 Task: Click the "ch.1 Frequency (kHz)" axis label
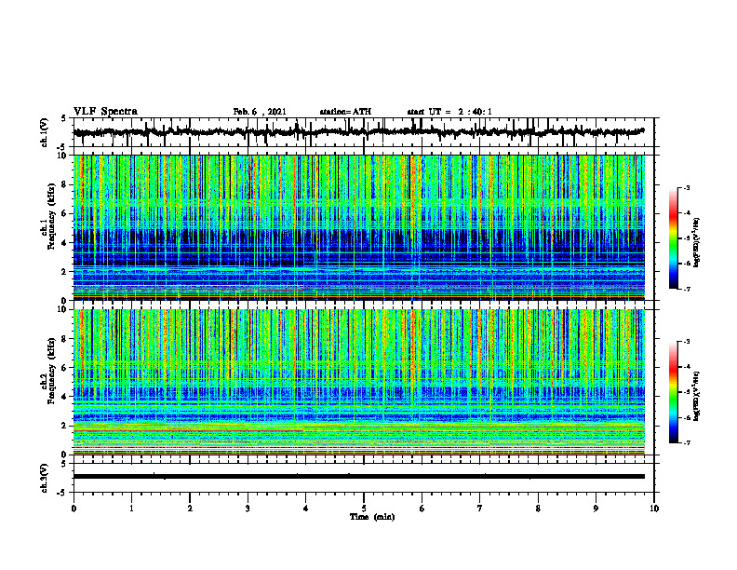pyautogui.click(x=49, y=216)
